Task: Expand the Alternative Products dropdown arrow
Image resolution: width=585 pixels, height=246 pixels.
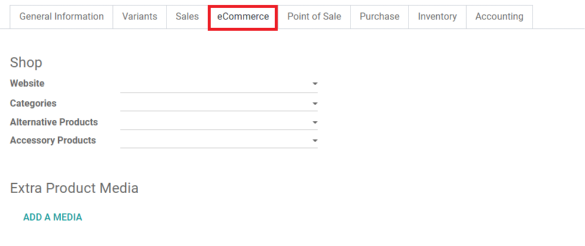Action: tap(315, 123)
